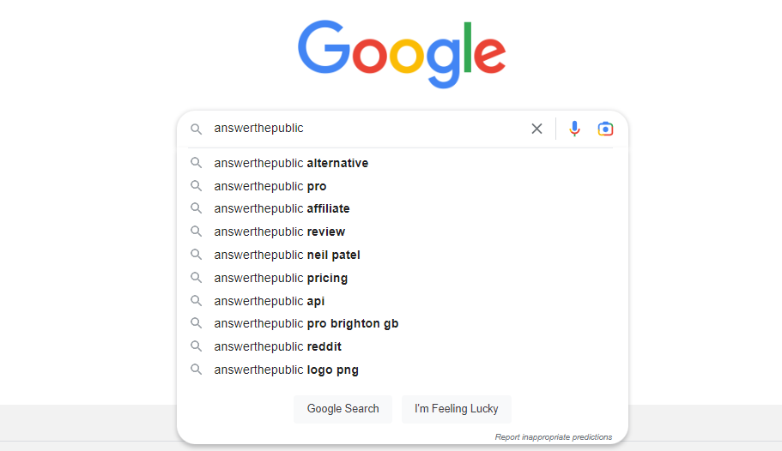Select 'answerthepublic neil patel' suggestion
This screenshot has width=782, height=451.
287,255
